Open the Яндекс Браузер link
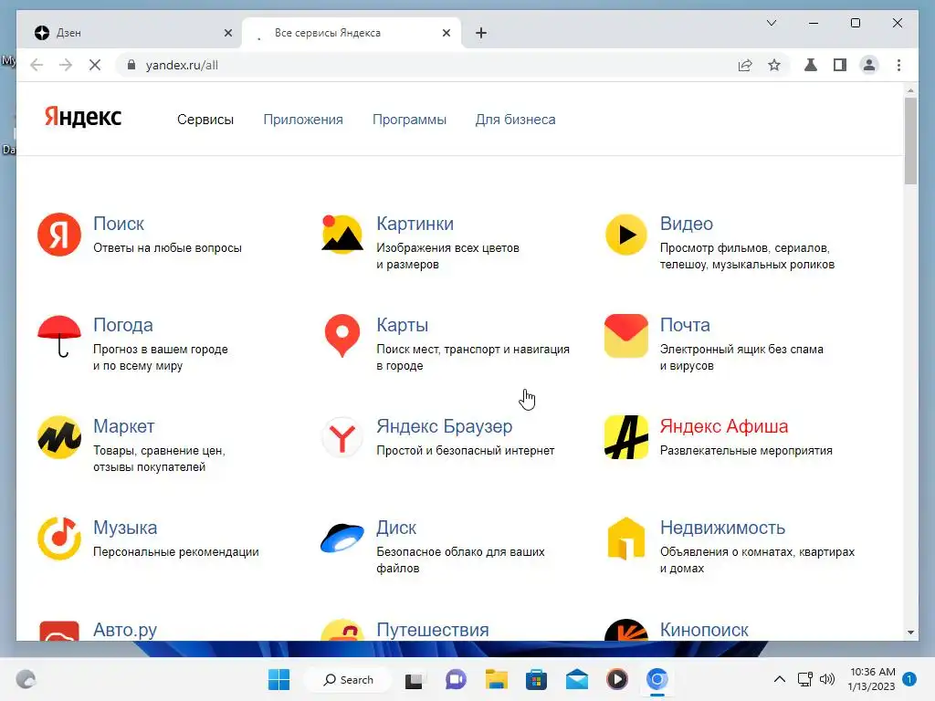The height and width of the screenshot is (701, 935). [445, 427]
